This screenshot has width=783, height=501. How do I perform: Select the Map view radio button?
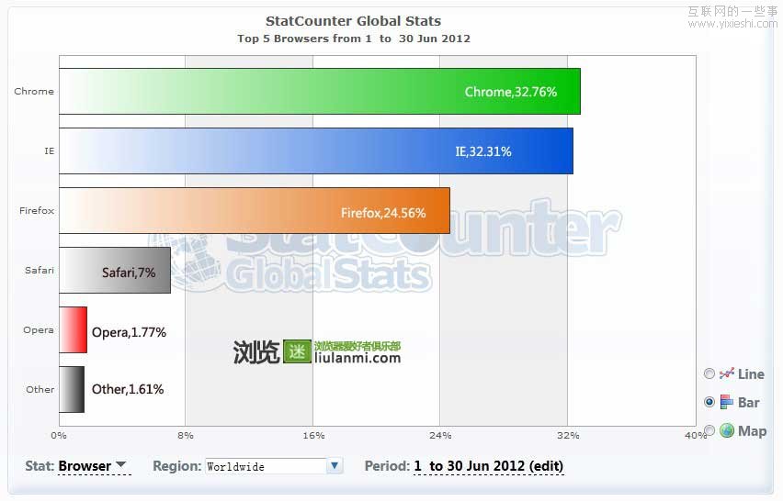pos(709,431)
